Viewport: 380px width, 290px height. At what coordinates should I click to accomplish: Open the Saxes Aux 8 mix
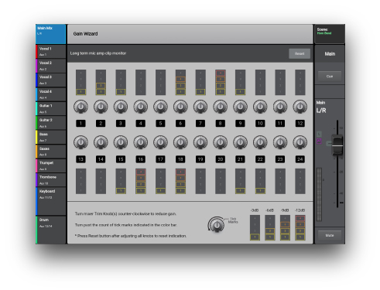tap(51, 152)
